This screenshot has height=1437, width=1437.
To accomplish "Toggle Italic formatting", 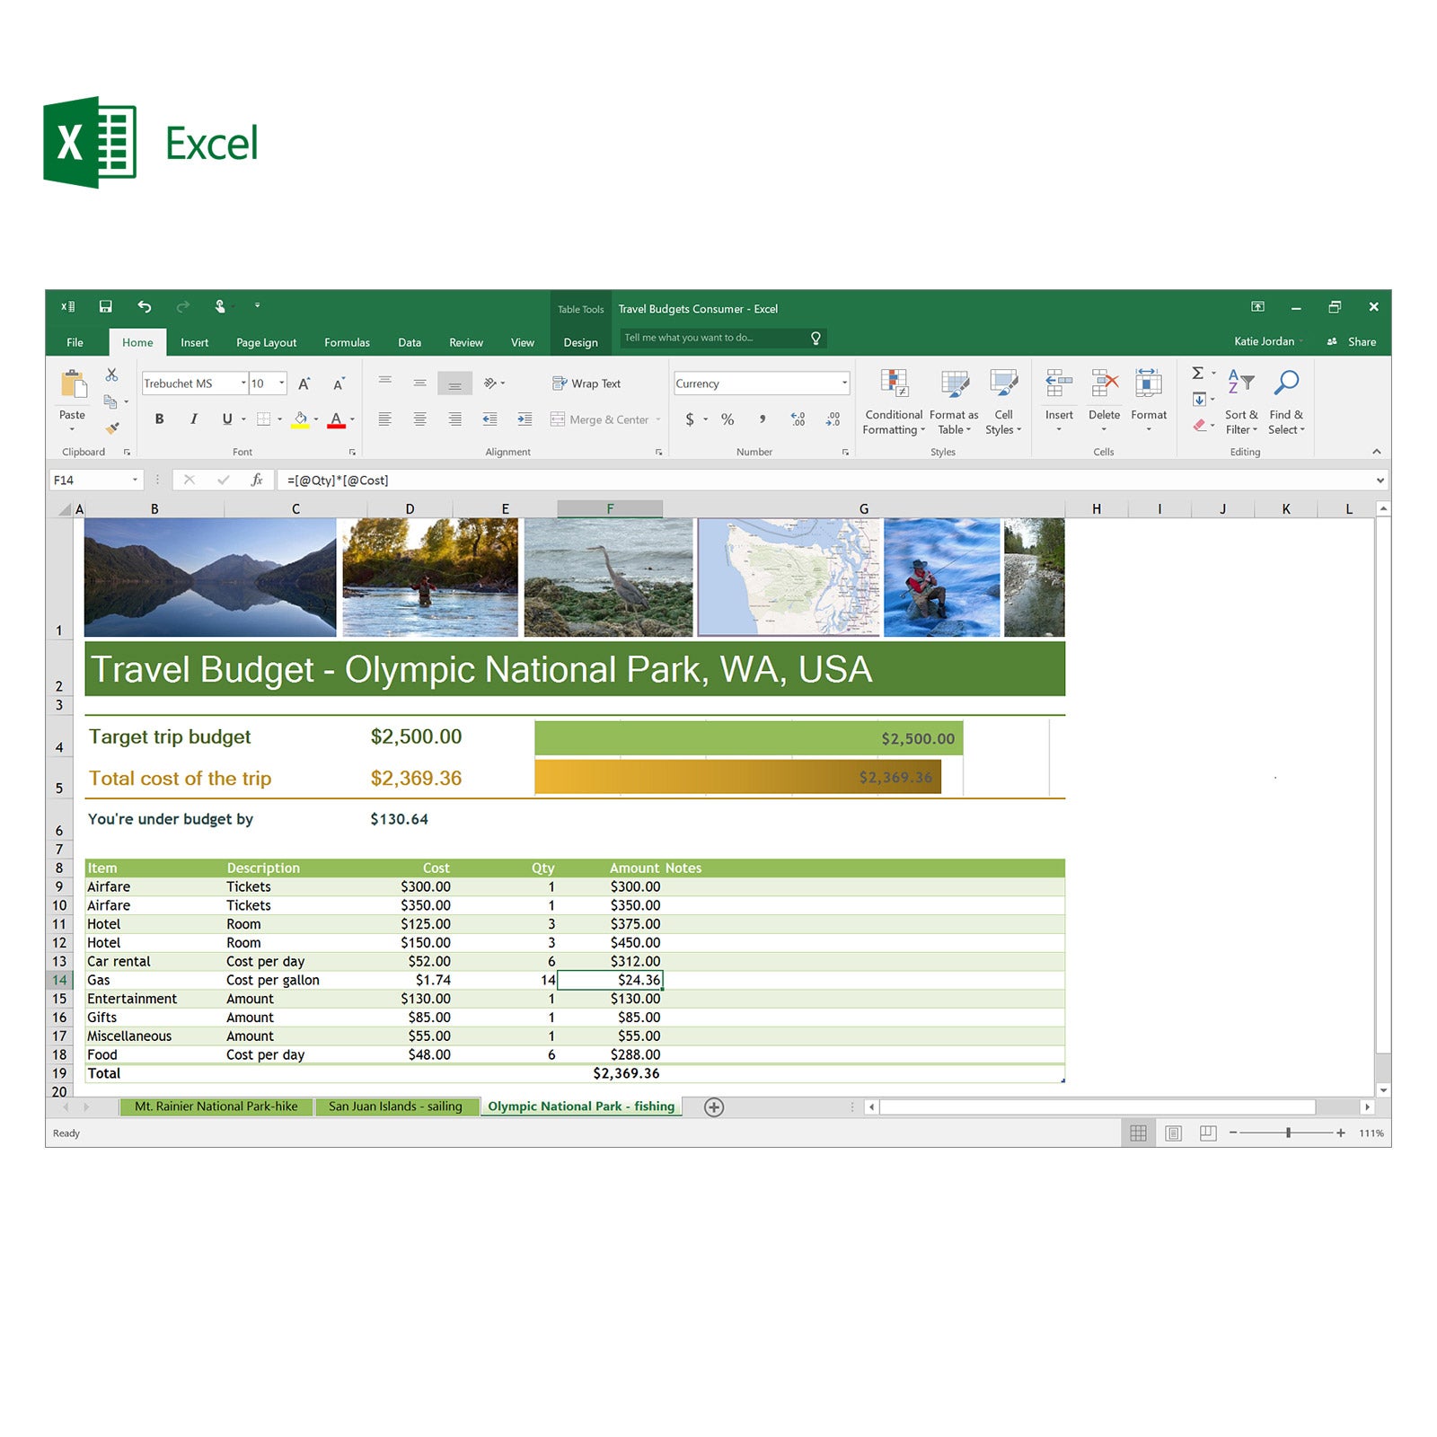I will coord(193,419).
